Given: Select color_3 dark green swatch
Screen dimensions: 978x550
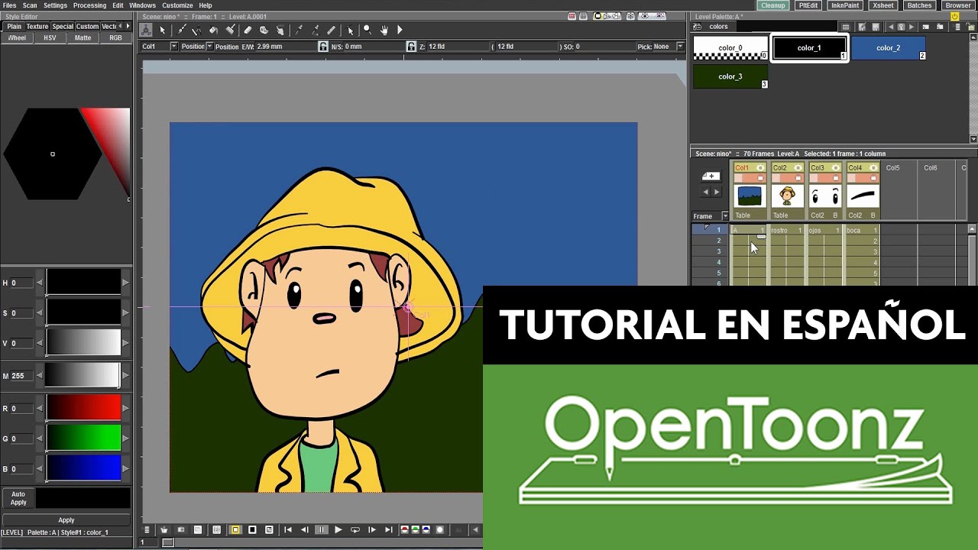Looking at the screenshot, I should tap(730, 76).
